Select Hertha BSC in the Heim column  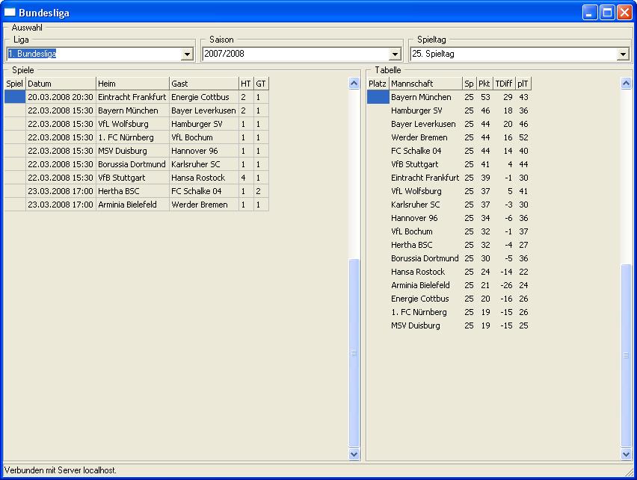(132, 190)
